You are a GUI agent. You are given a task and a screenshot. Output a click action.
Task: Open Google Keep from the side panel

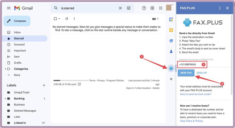171,30
